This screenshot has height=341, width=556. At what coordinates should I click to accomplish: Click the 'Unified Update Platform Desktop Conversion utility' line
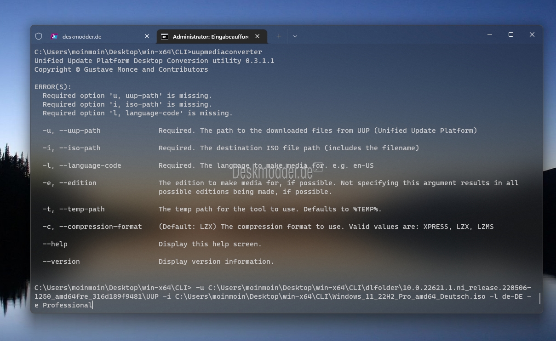click(155, 61)
